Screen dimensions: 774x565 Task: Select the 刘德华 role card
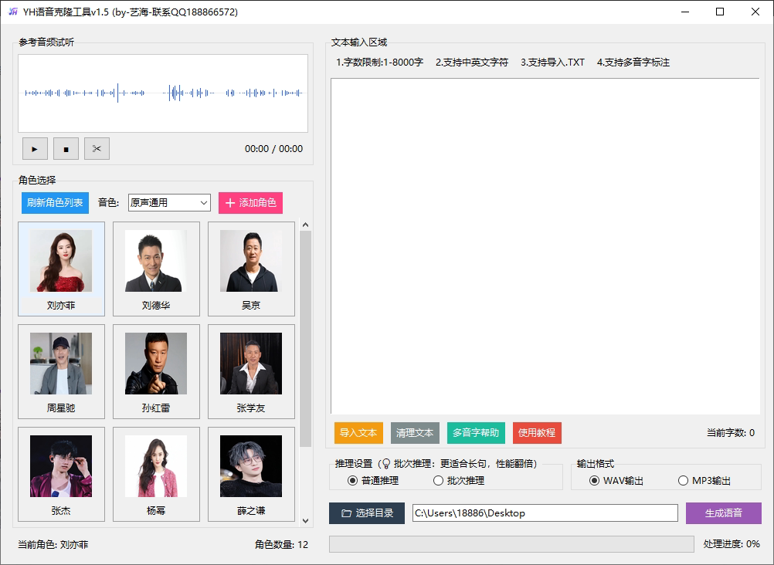pos(157,269)
